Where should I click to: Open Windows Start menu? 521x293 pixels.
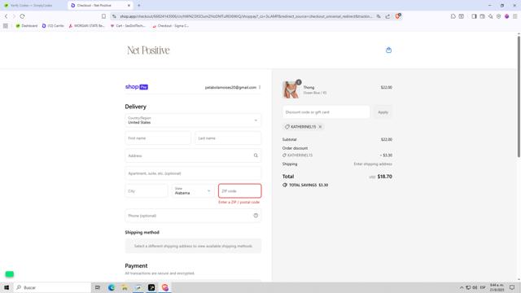click(x=7, y=287)
